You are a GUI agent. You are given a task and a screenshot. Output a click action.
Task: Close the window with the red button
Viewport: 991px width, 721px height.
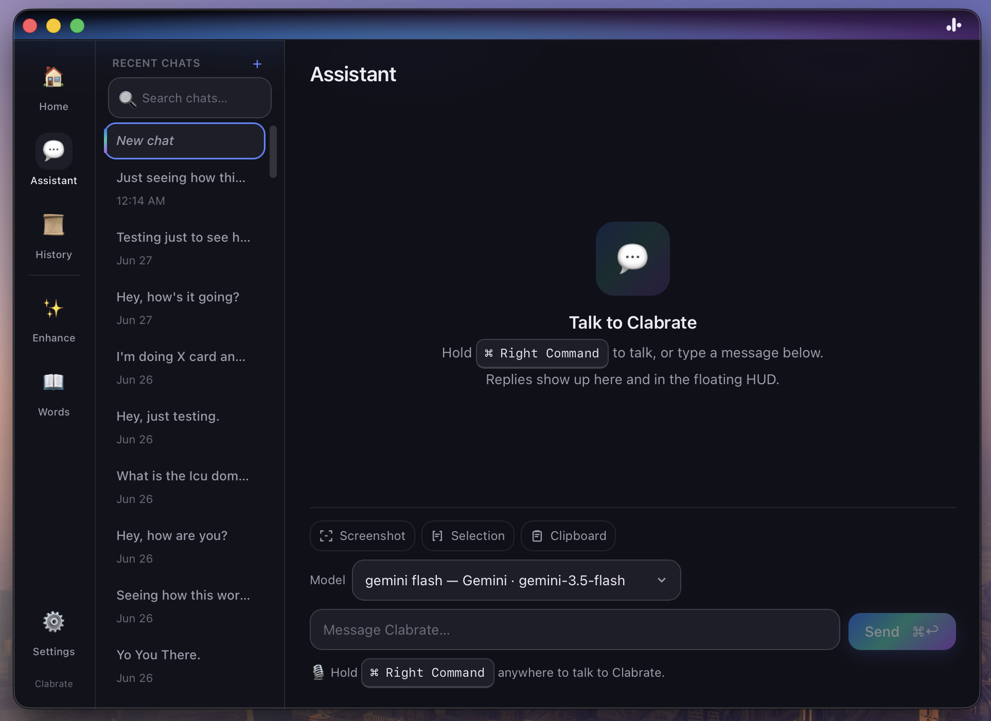click(x=30, y=25)
